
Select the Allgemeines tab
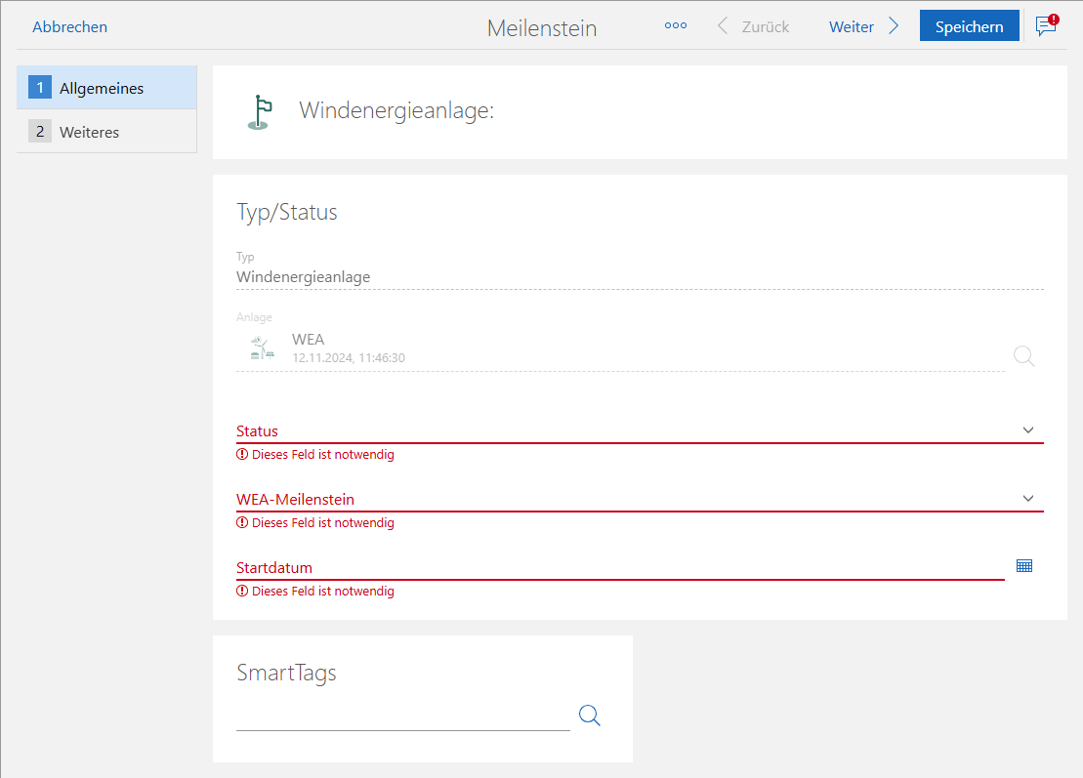[106, 88]
